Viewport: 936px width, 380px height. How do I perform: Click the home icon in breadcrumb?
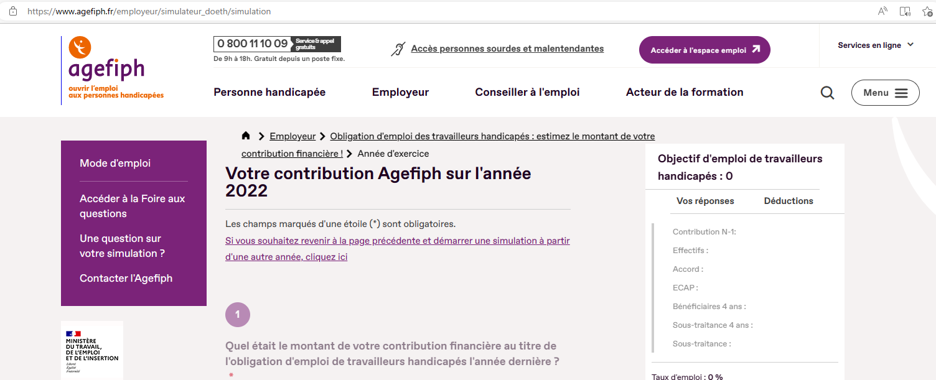[x=246, y=136]
